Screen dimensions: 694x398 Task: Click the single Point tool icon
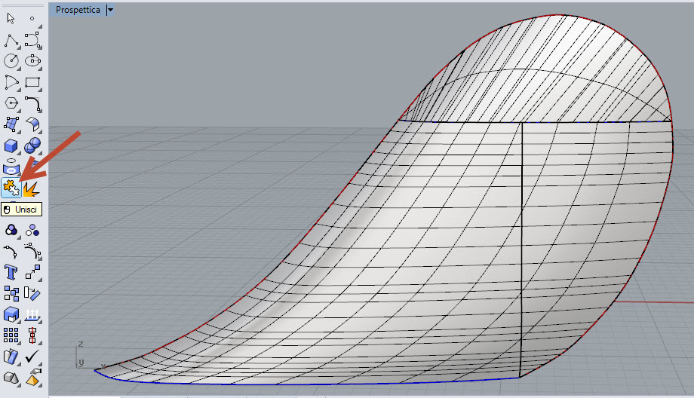[x=32, y=19]
